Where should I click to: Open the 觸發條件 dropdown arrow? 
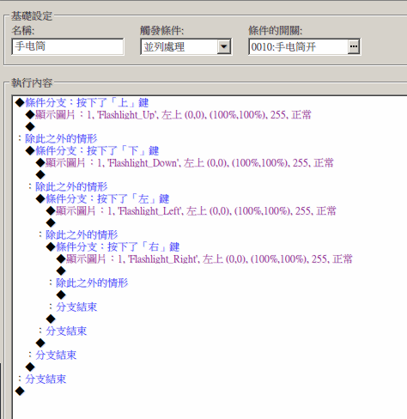(224, 46)
